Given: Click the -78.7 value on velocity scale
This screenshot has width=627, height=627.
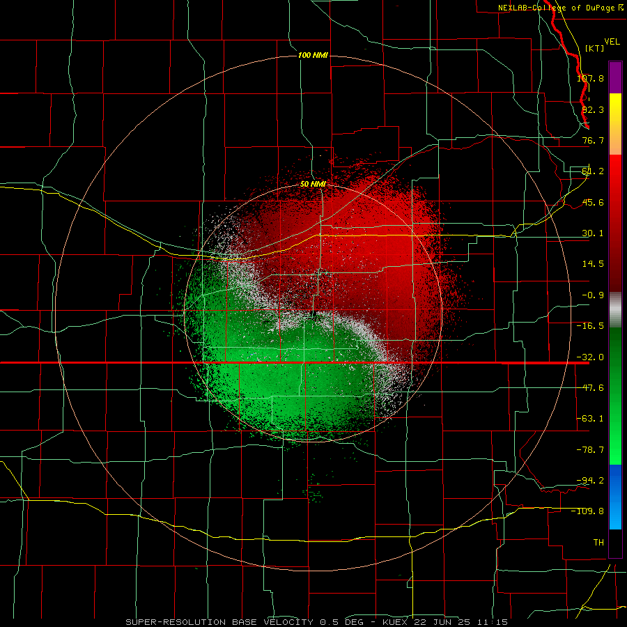Looking at the screenshot, I should click(x=590, y=450).
